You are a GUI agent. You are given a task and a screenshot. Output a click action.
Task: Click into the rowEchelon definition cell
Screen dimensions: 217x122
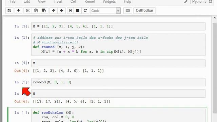(x=118, y=116)
